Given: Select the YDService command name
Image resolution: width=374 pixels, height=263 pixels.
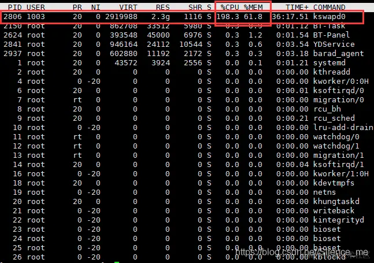Looking at the screenshot, I should 334,45.
